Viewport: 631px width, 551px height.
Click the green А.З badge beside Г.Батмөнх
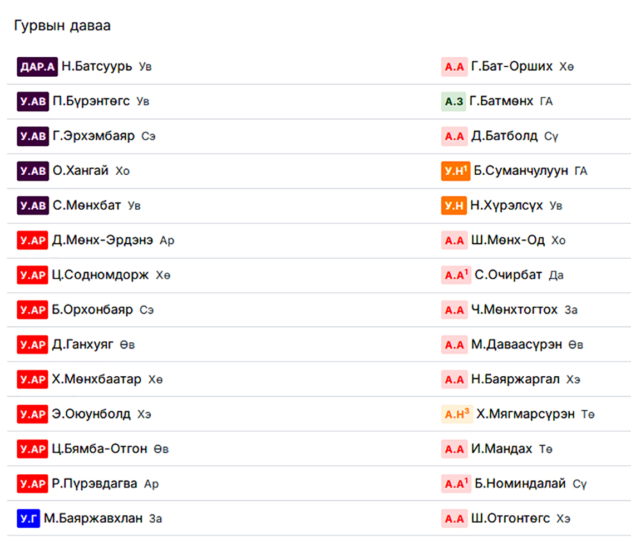tap(453, 101)
